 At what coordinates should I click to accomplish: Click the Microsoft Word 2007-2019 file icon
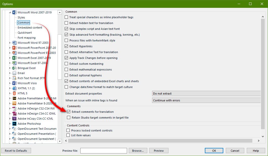14,12
